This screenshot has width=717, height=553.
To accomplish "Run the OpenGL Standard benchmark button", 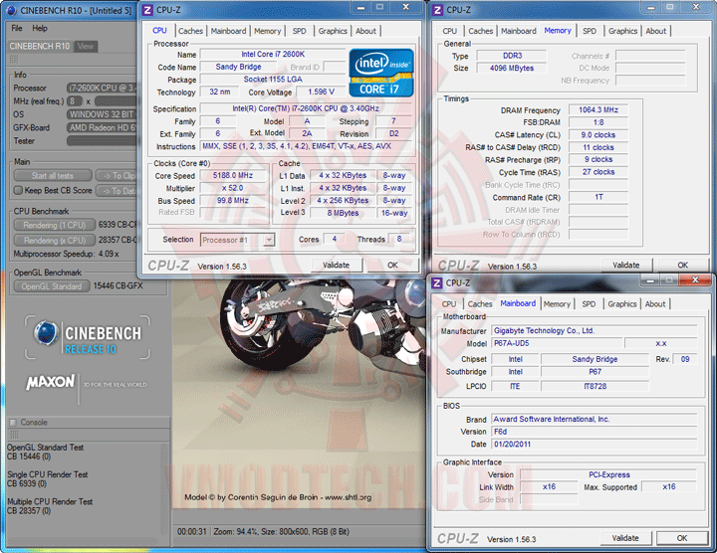I will (x=52, y=286).
